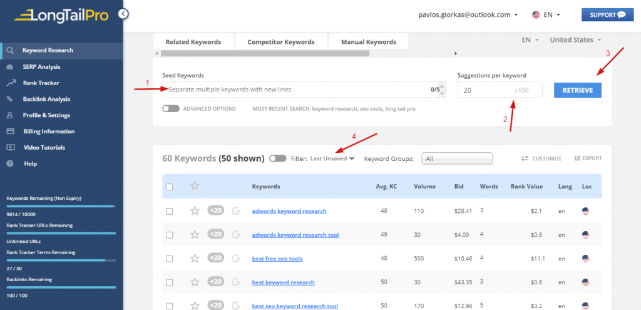The width and height of the screenshot is (641, 310).
Task: Click the Export icon
Action: [x=577, y=158]
